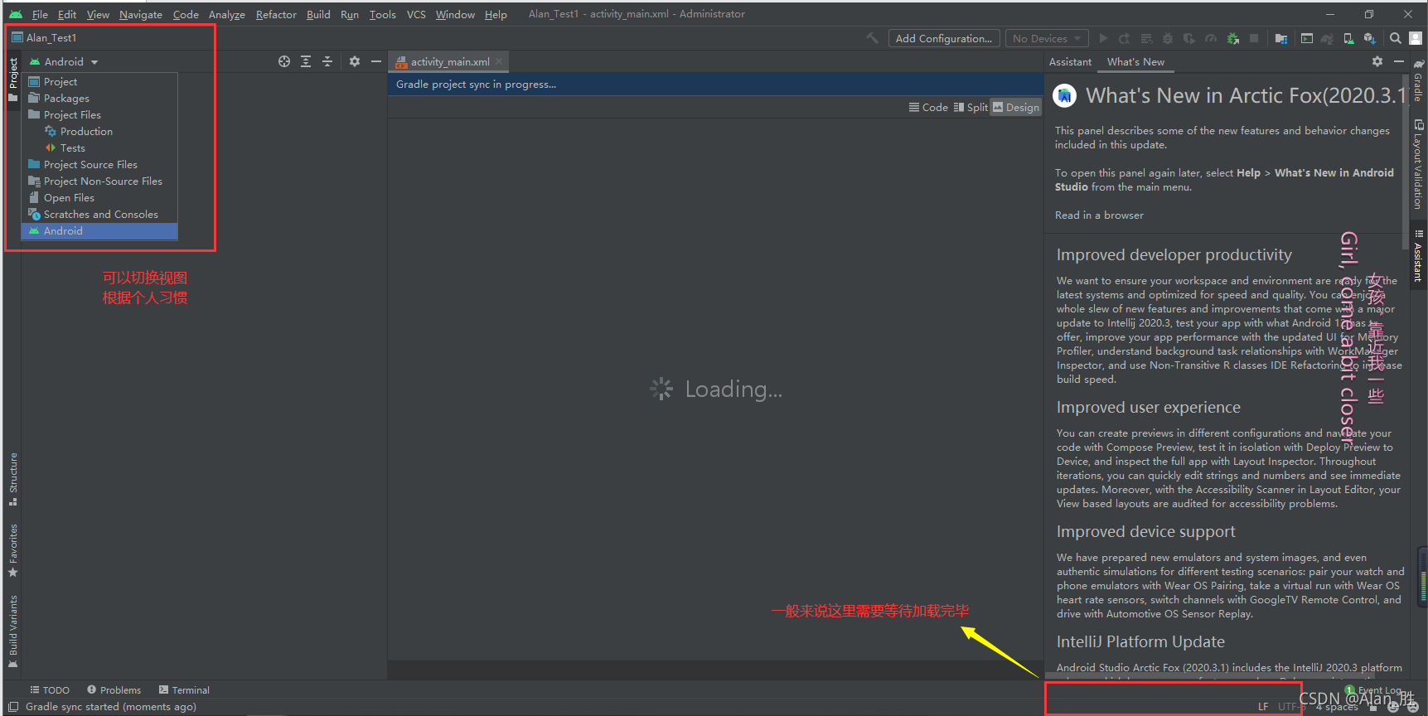Click the LF line separator indicator

point(1263,707)
